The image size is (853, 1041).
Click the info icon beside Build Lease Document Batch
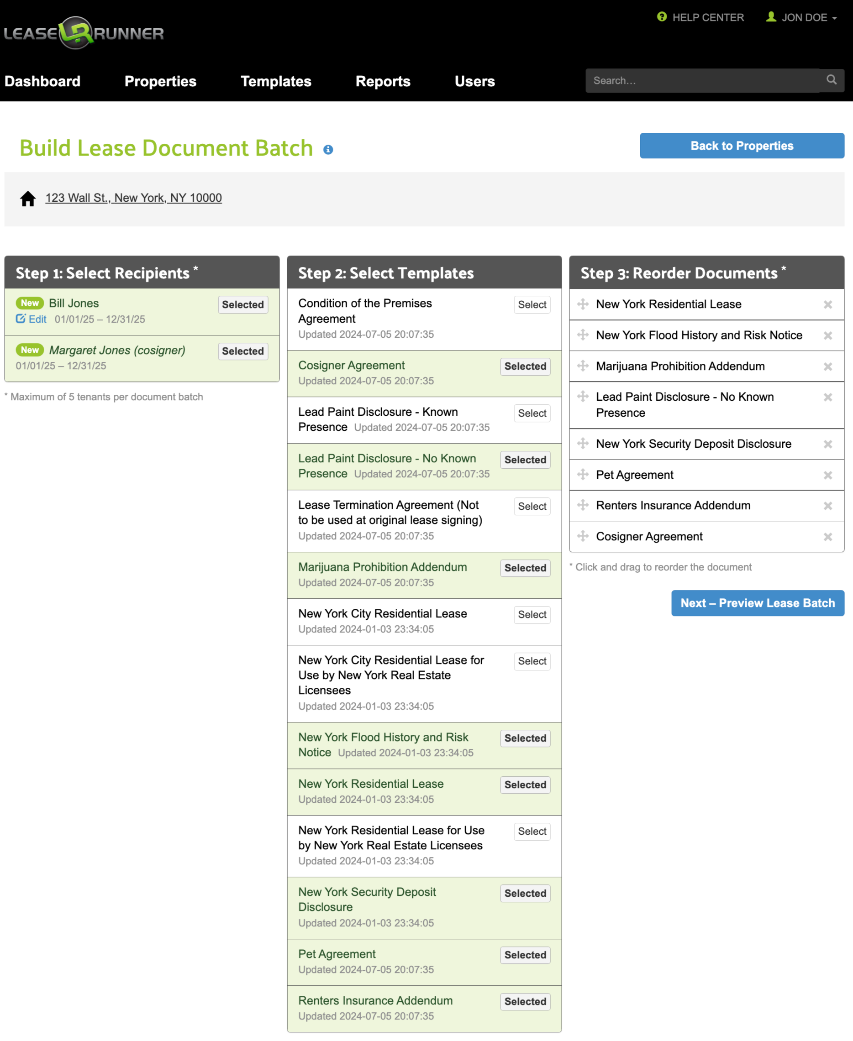(x=328, y=150)
